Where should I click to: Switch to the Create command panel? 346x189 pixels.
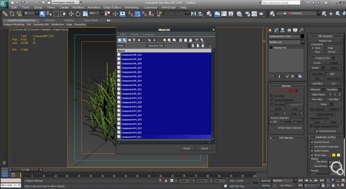pos(270,30)
